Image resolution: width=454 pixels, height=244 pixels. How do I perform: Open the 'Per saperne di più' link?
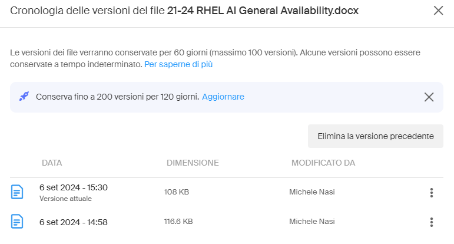[178, 64]
